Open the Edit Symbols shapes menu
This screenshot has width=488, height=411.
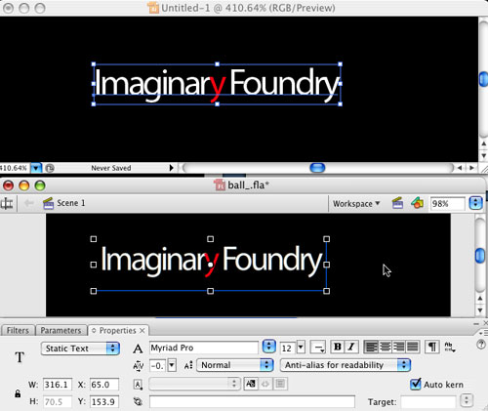click(417, 203)
